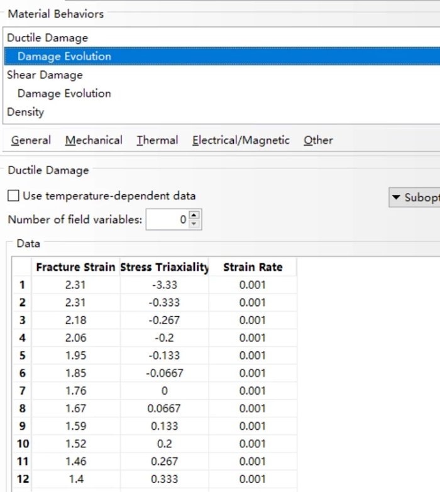Open the Suboptions dropdown
This screenshot has width=440, height=492.
pos(414,197)
